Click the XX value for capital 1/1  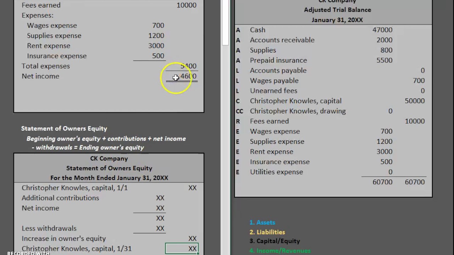[x=193, y=188]
